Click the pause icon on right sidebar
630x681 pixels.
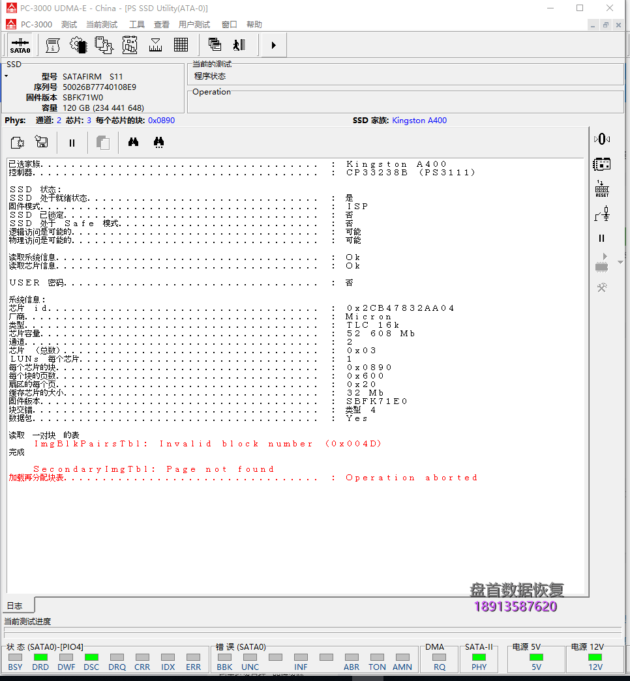coord(602,238)
